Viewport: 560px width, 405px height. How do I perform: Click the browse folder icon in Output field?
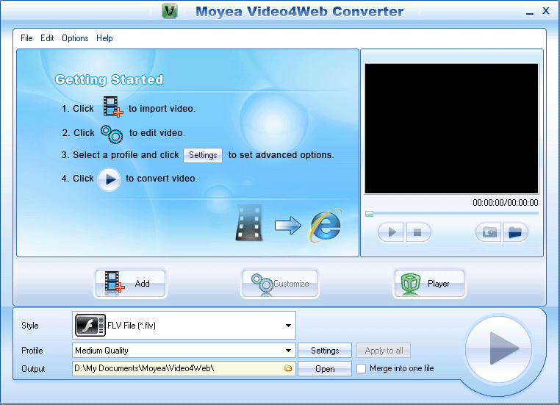(x=288, y=368)
